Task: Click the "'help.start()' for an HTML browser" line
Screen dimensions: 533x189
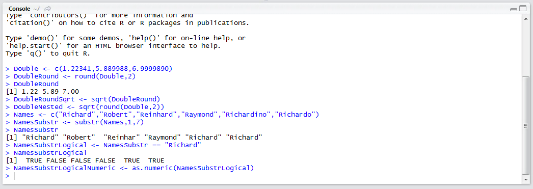Action: 113,45
